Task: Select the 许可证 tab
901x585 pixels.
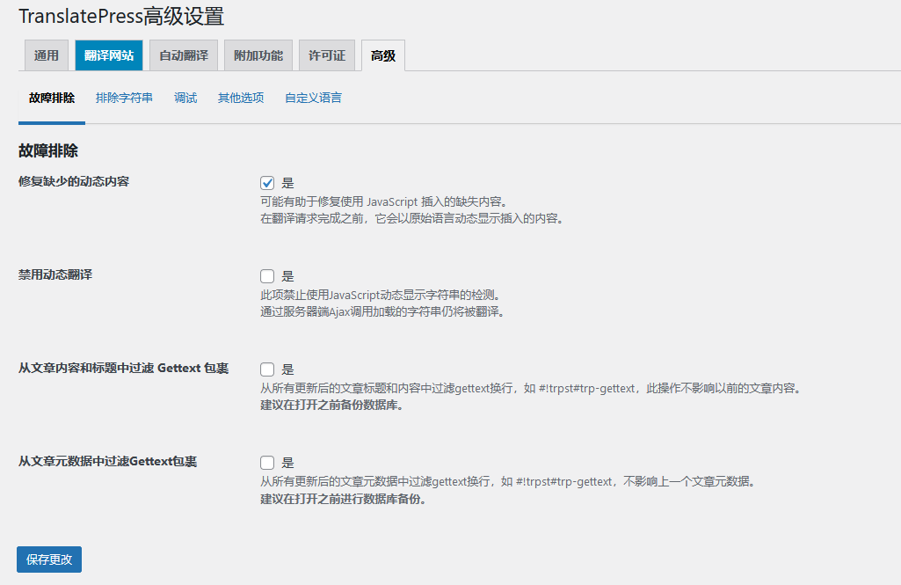Action: coord(326,55)
